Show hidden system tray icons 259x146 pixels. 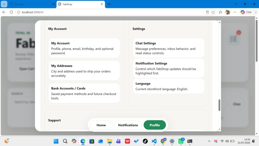209,141
